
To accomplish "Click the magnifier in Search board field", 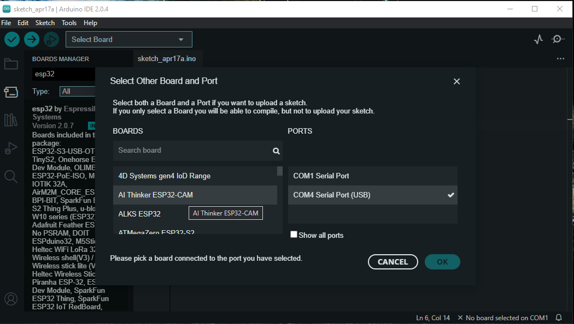I will [276, 151].
